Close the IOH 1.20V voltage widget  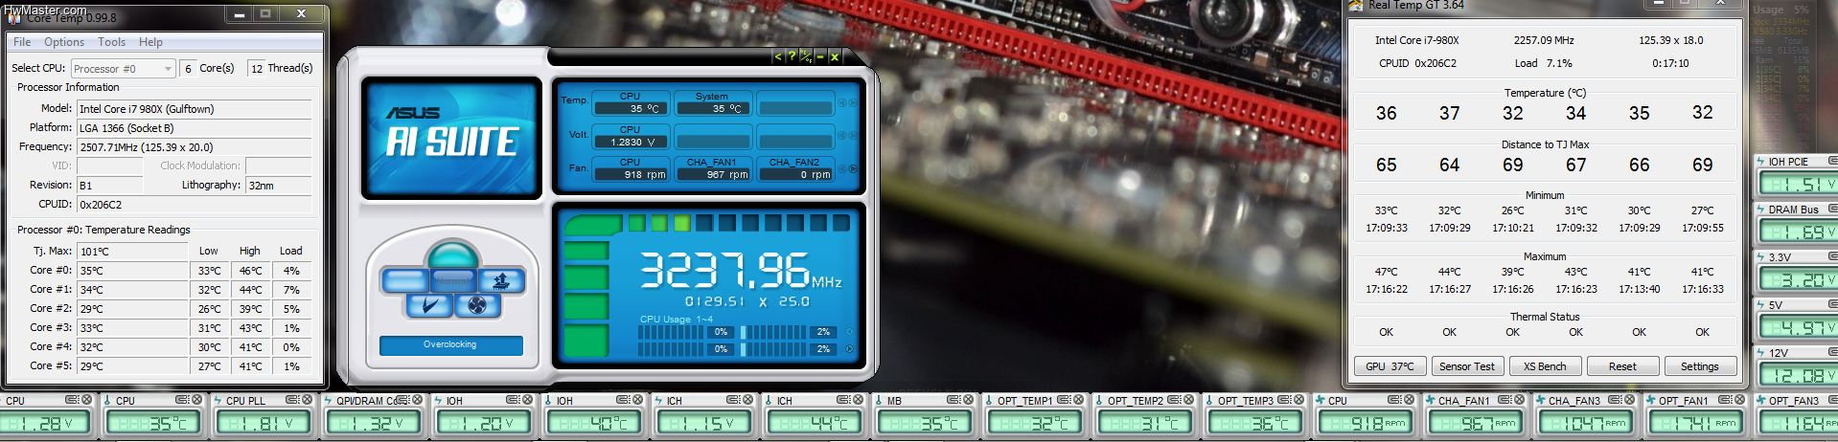point(527,400)
